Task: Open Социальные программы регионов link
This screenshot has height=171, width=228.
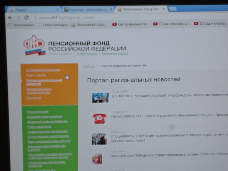Action: 47,164
